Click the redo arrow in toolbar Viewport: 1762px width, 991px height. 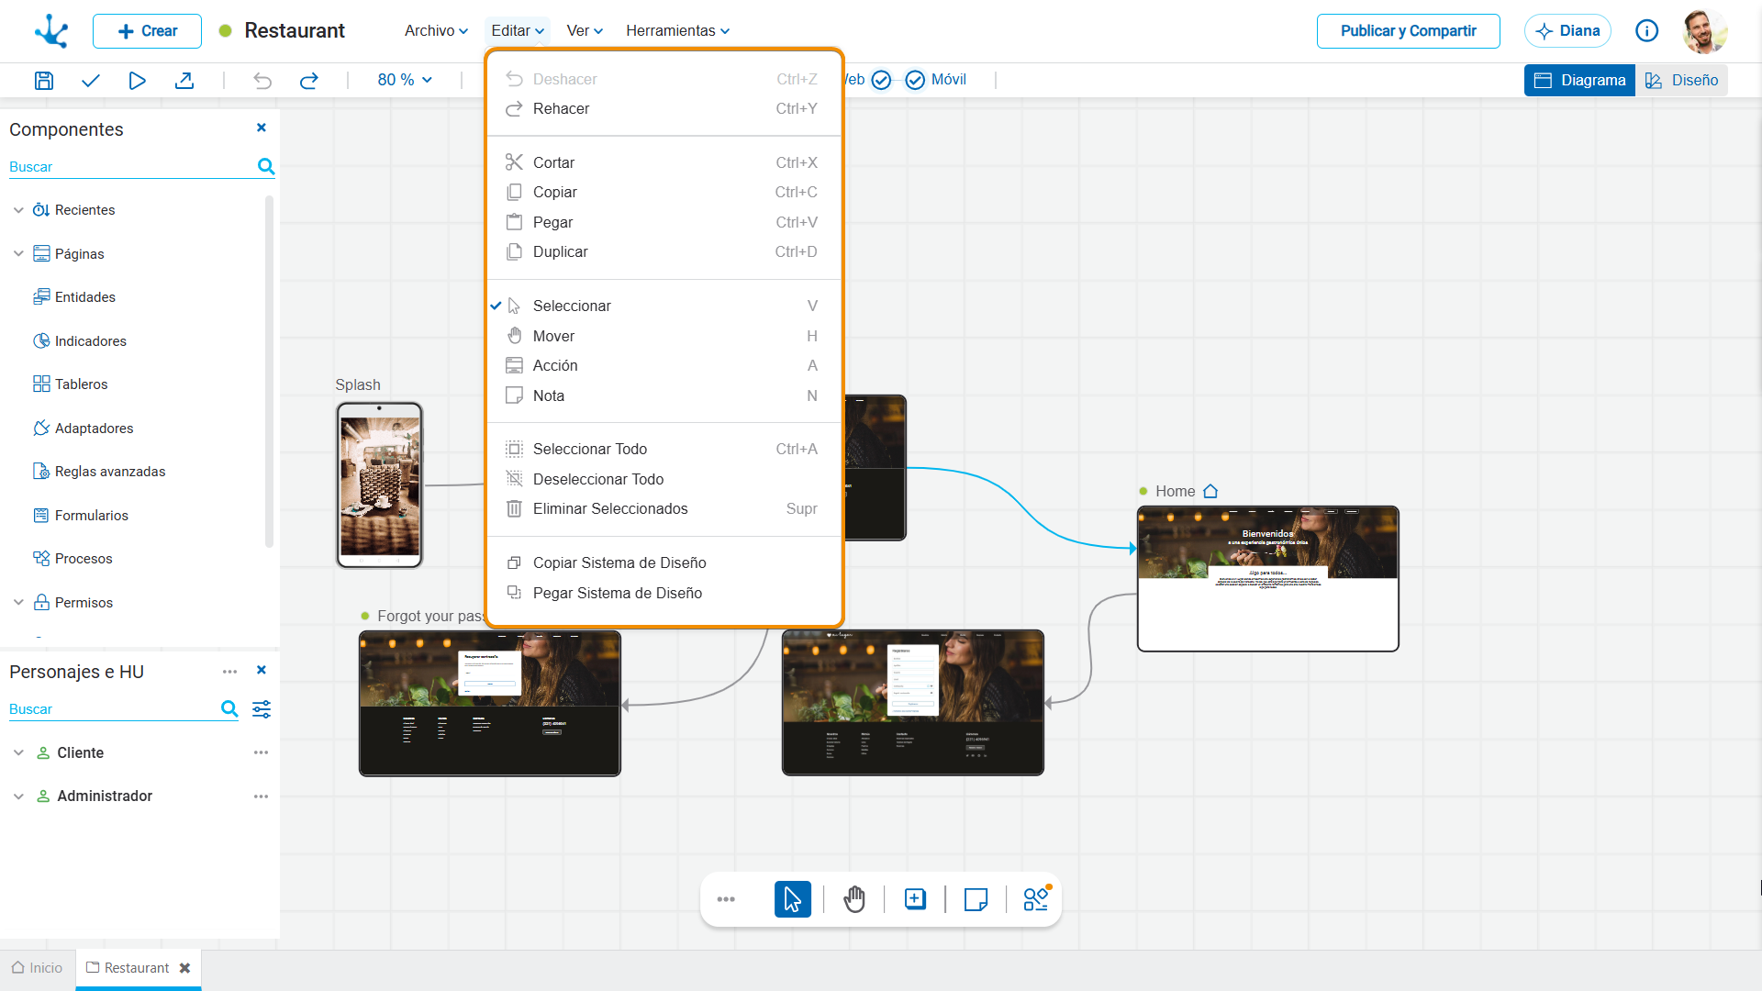pos(309,81)
